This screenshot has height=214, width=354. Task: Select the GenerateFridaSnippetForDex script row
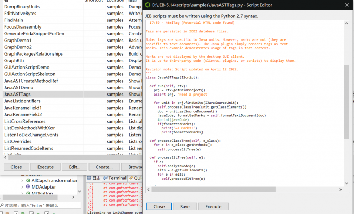pyautogui.click(x=72, y=34)
